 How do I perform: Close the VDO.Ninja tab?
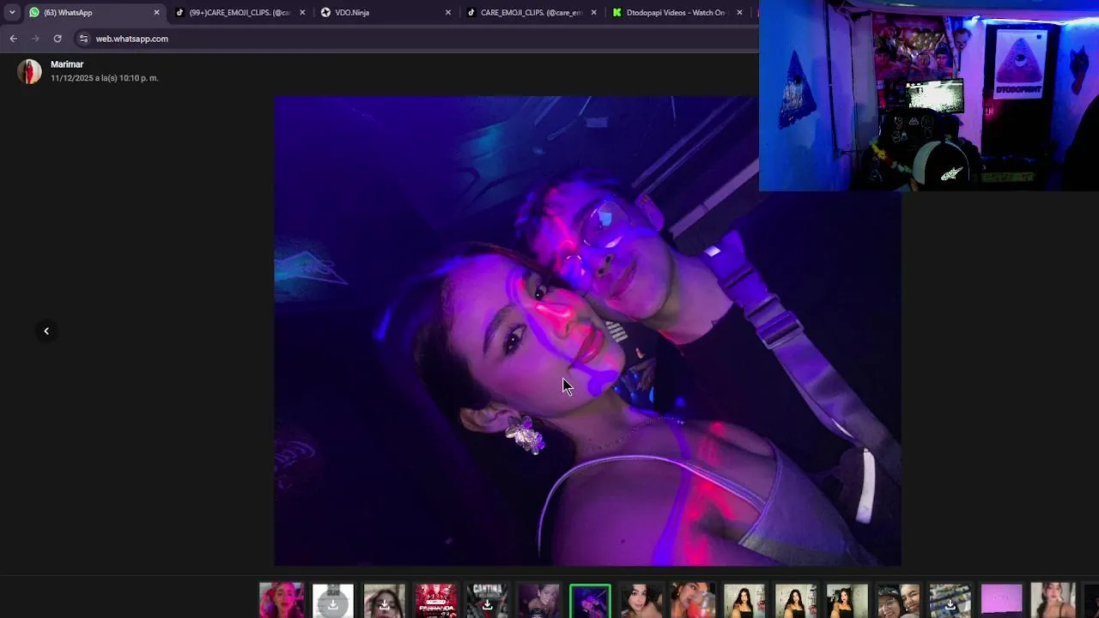pyautogui.click(x=448, y=13)
